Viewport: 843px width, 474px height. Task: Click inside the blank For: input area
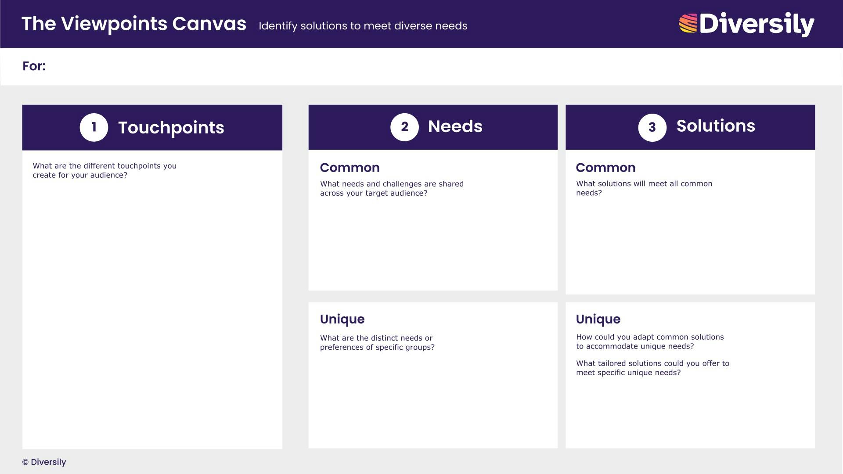[395, 67]
